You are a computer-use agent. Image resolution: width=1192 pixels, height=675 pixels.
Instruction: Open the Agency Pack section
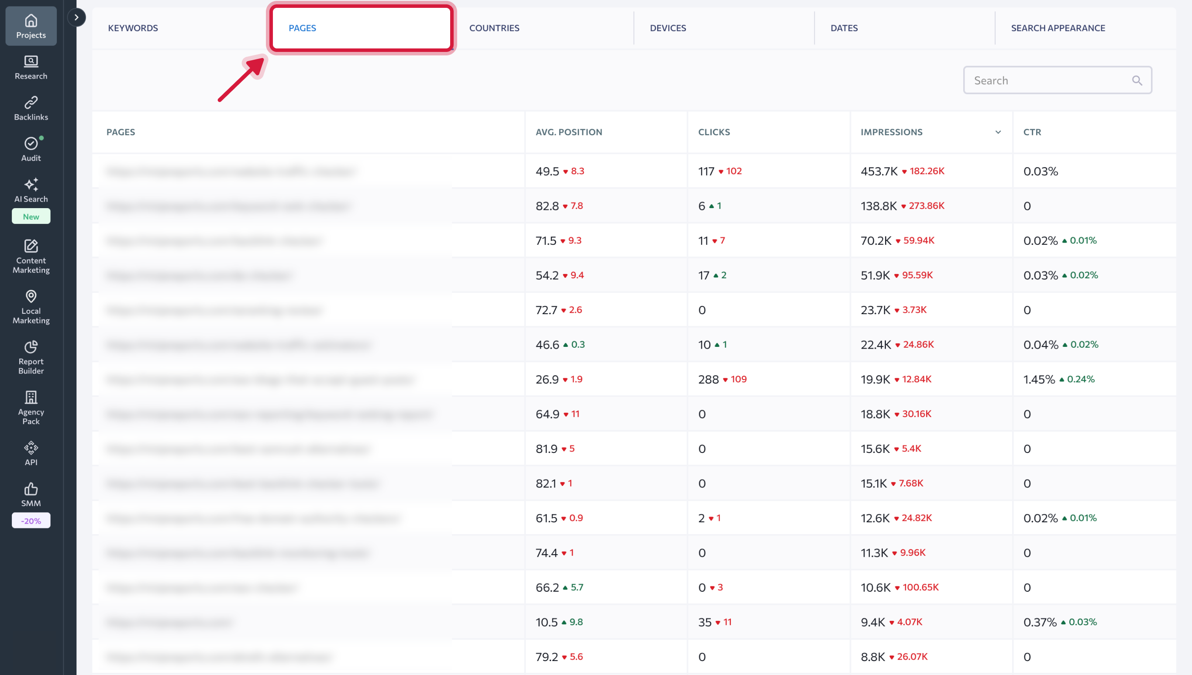pyautogui.click(x=31, y=408)
